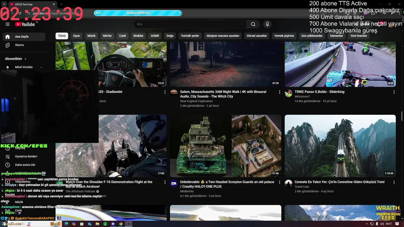This screenshot has width=404, height=227.
Task: Select the Müzik filter chip
Action: (91, 36)
